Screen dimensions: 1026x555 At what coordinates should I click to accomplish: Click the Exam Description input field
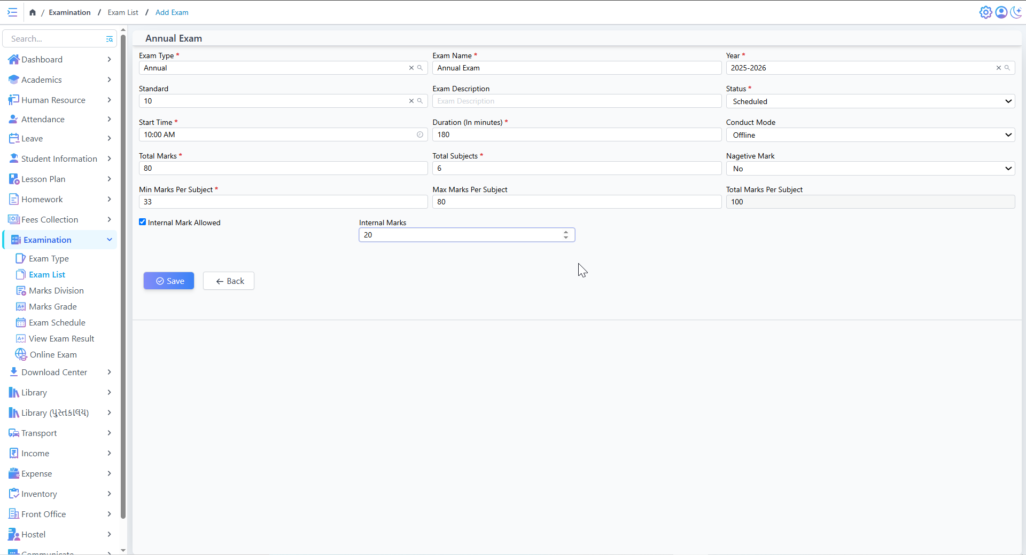(x=577, y=101)
